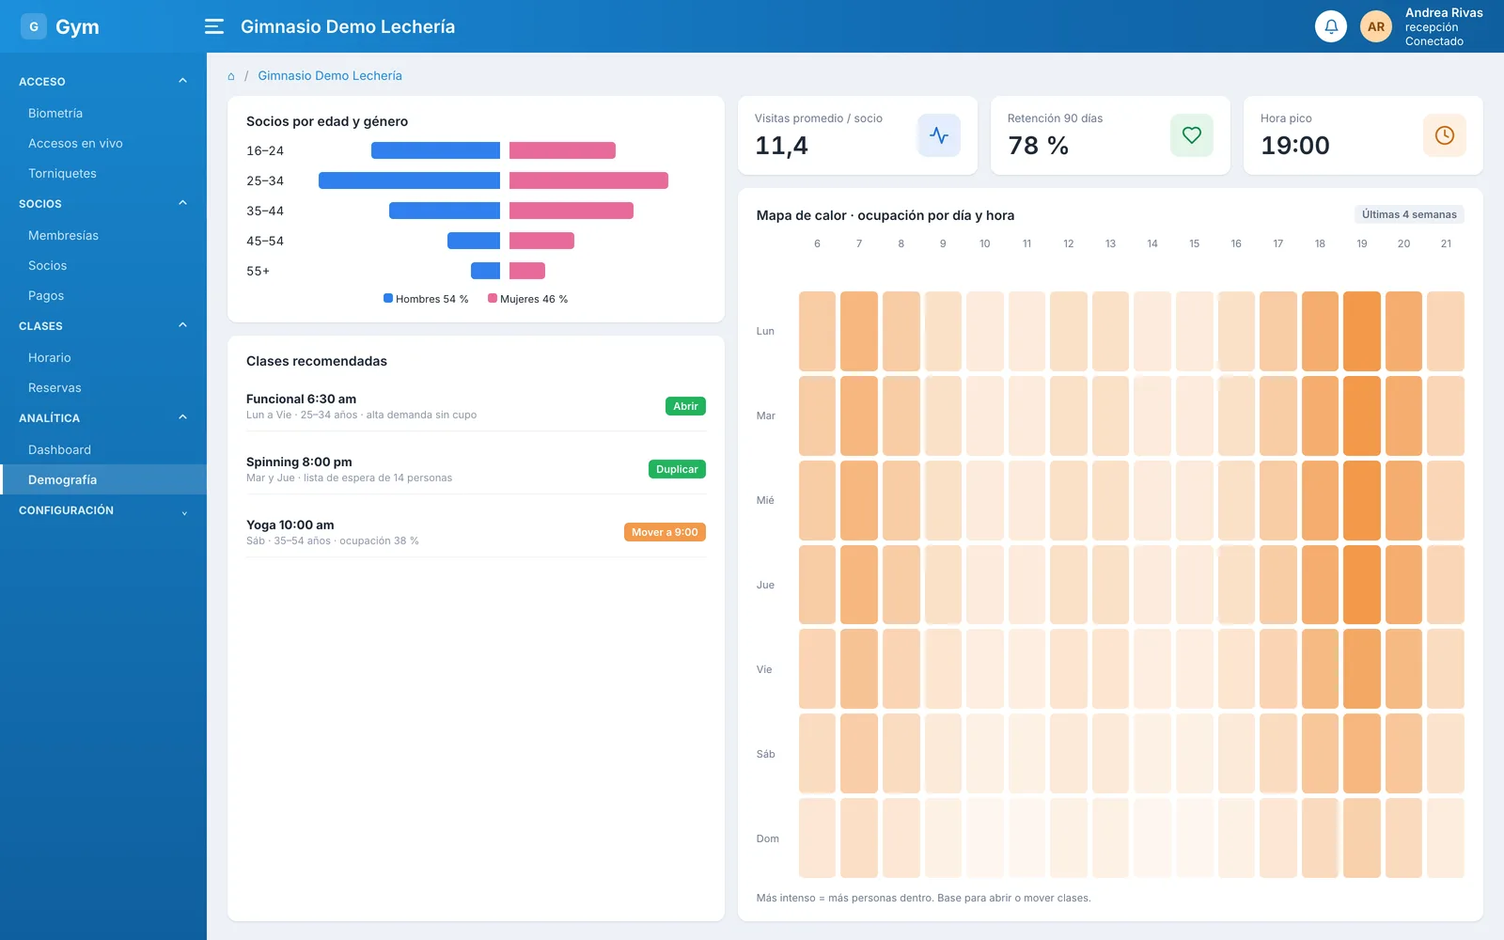Collapse the CLASES section chevron
The image size is (1504, 940).
point(183,325)
